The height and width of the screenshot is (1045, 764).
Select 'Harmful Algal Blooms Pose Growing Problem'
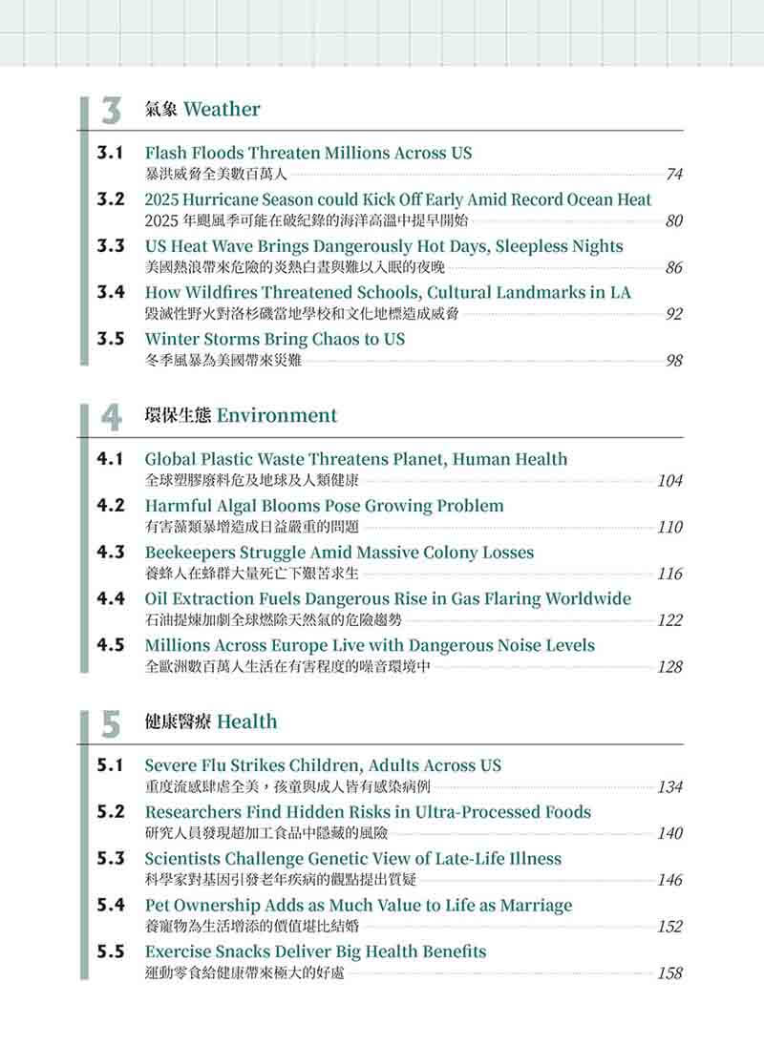pos(324,506)
